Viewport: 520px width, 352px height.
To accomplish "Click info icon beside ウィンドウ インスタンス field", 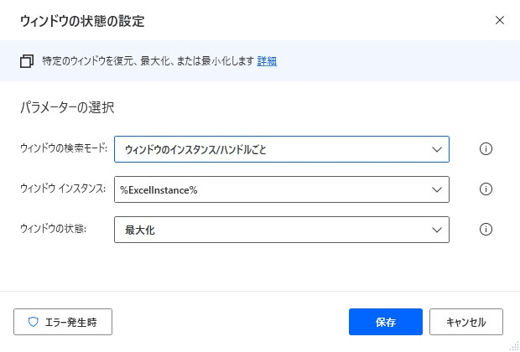I will [486, 189].
